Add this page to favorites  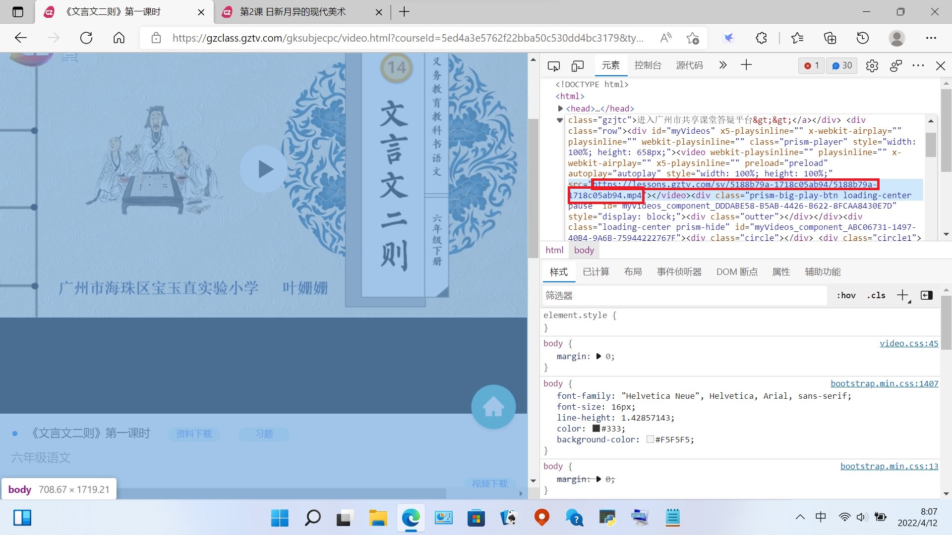[693, 38]
